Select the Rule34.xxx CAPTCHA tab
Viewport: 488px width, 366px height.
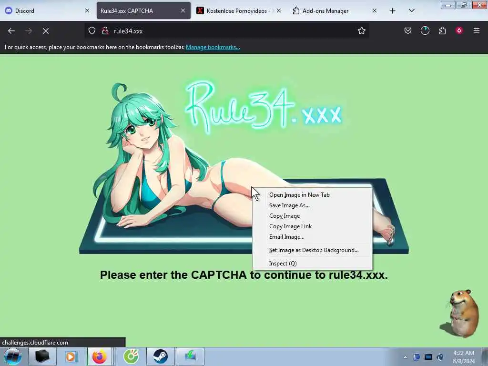pyautogui.click(x=143, y=10)
